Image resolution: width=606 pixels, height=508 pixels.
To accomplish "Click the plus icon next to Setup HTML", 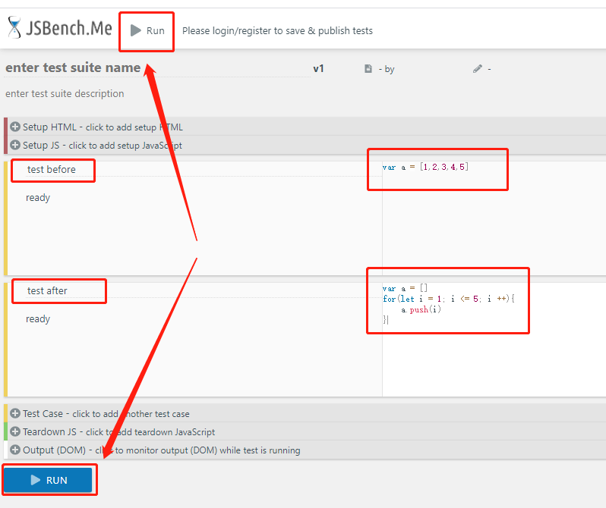I will 15,127.
